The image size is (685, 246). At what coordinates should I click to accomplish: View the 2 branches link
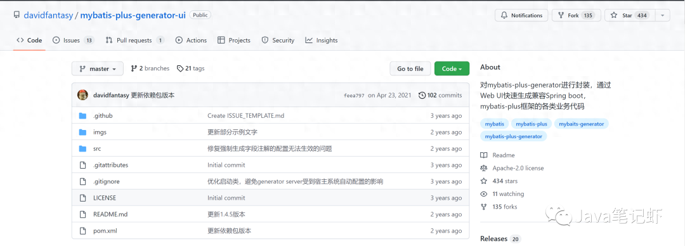coord(150,68)
